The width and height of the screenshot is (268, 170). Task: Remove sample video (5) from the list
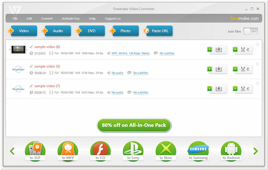[x=257, y=64]
